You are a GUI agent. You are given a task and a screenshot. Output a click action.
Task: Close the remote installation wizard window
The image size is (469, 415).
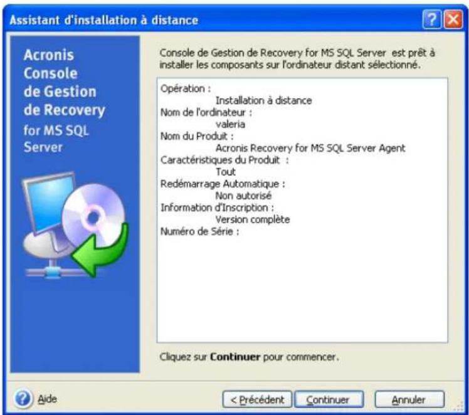pos(453,19)
